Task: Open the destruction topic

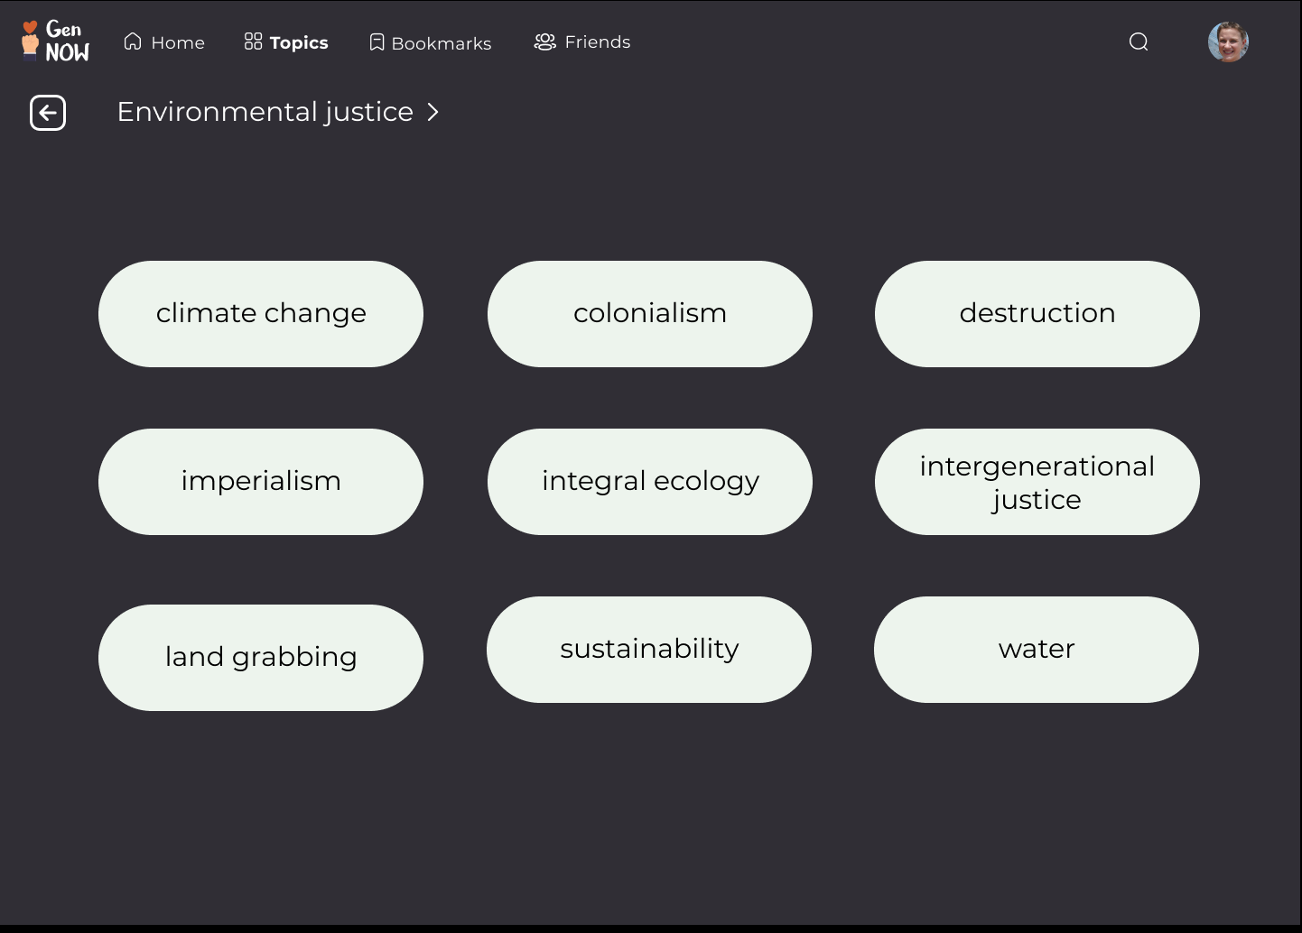Action: (1037, 314)
